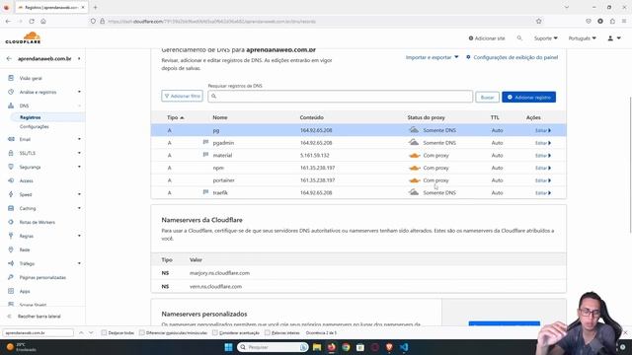Click Editar on the material record
The width and height of the screenshot is (632, 355).
coord(542,156)
